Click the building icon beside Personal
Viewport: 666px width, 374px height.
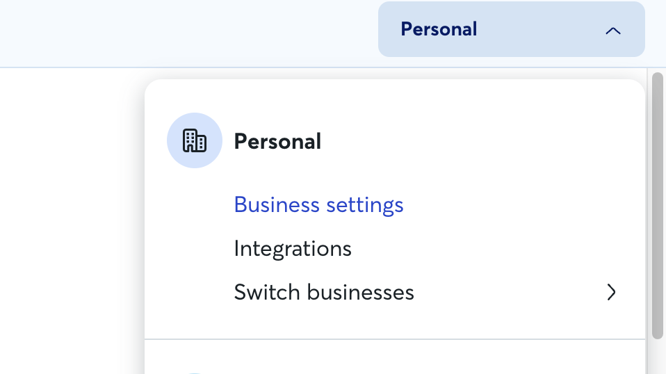click(x=195, y=140)
